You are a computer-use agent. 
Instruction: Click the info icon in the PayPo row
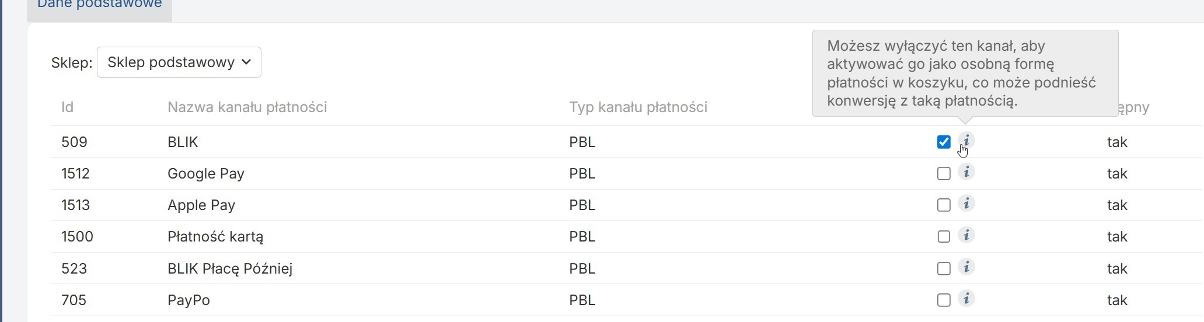click(x=966, y=299)
